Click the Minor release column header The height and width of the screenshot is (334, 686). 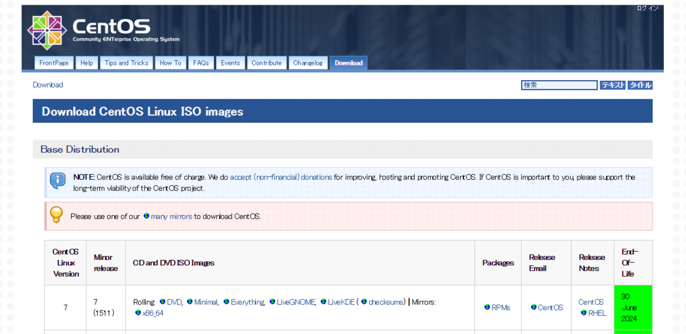106,263
